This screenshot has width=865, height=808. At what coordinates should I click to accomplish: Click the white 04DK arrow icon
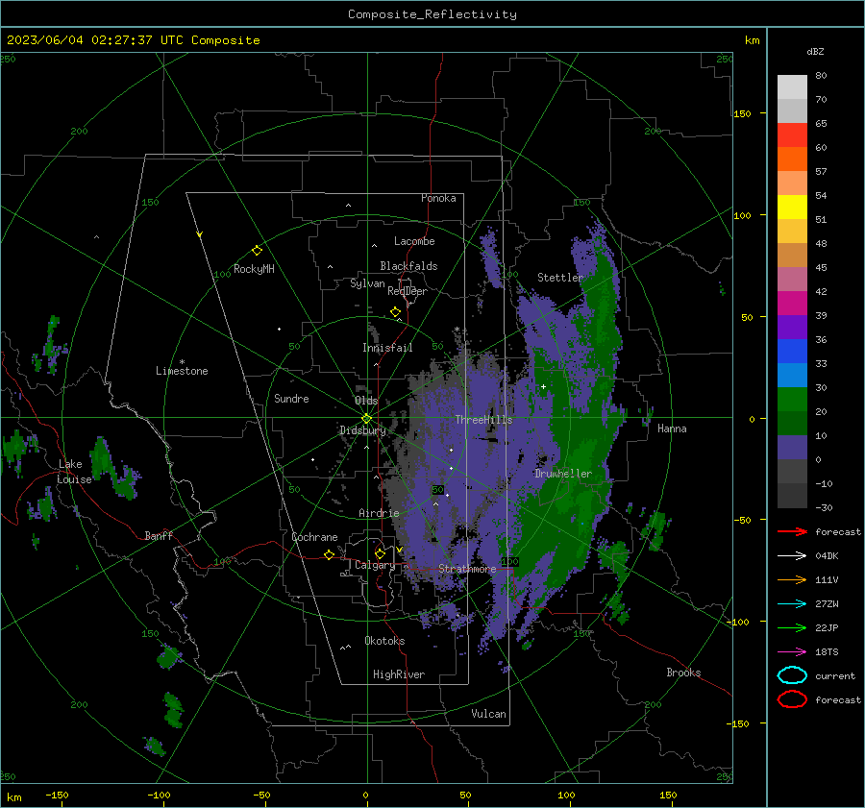pos(792,555)
